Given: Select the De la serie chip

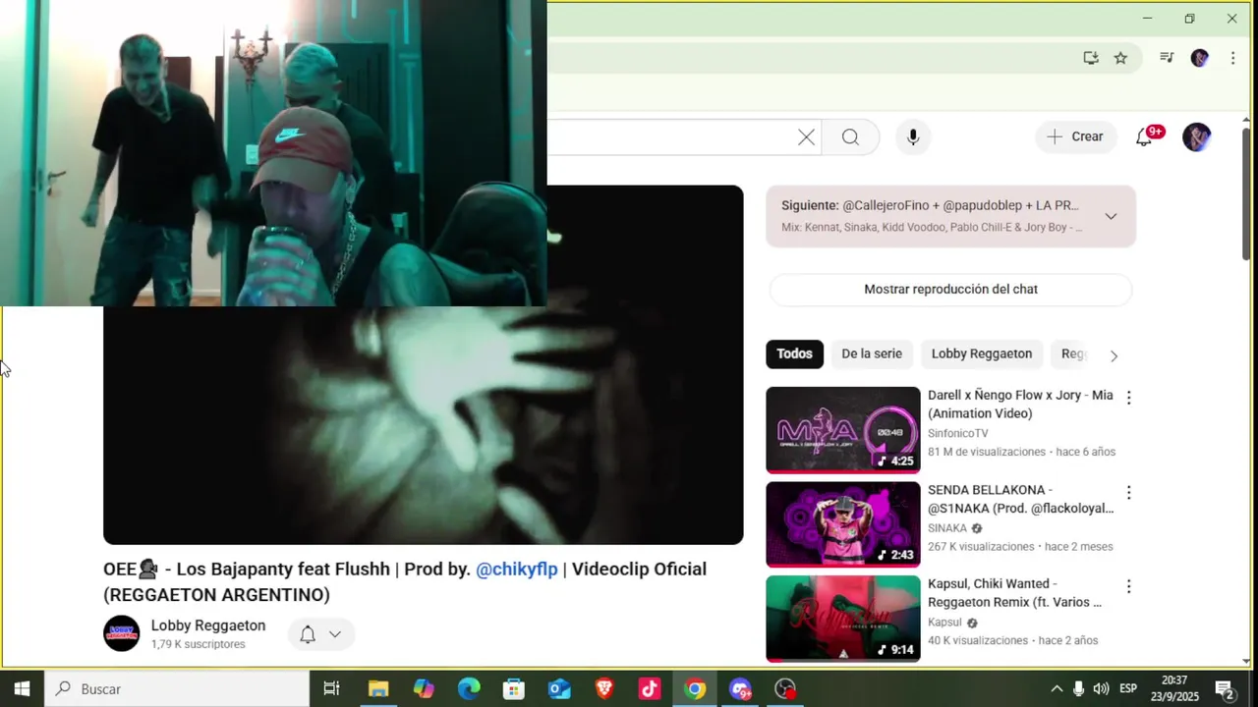Looking at the screenshot, I should 872,353.
